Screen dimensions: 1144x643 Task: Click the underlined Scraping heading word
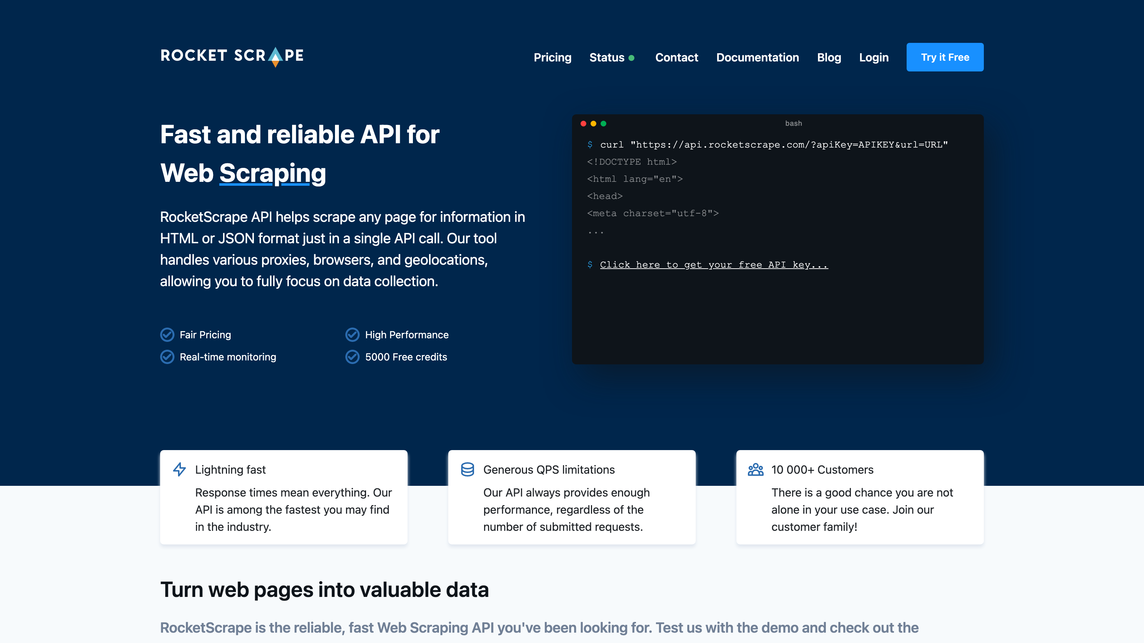[272, 173]
